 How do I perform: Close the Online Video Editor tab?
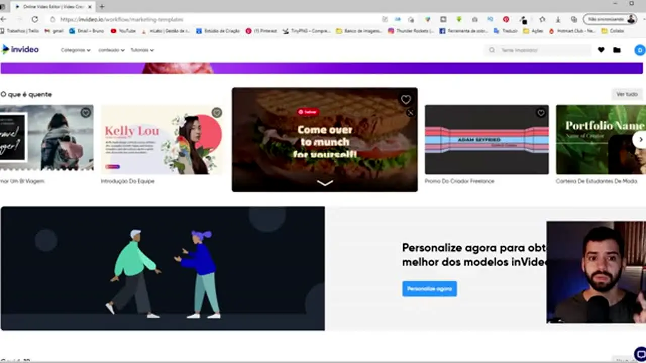click(x=90, y=7)
